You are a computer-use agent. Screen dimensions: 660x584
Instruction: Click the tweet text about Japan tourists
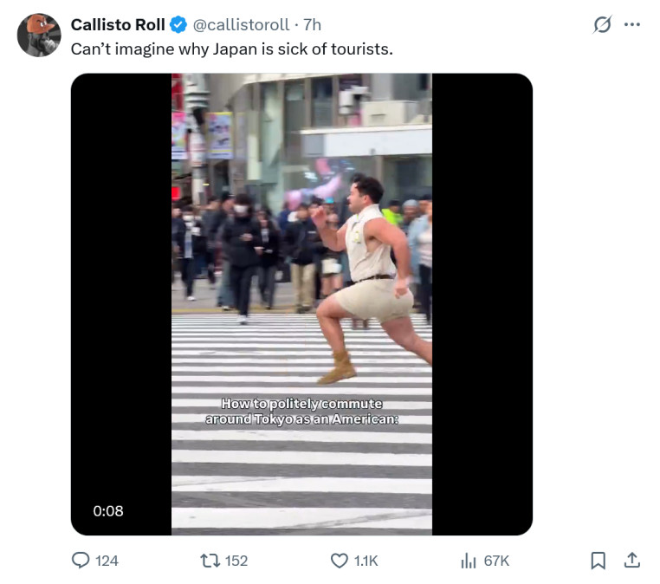tap(232, 49)
